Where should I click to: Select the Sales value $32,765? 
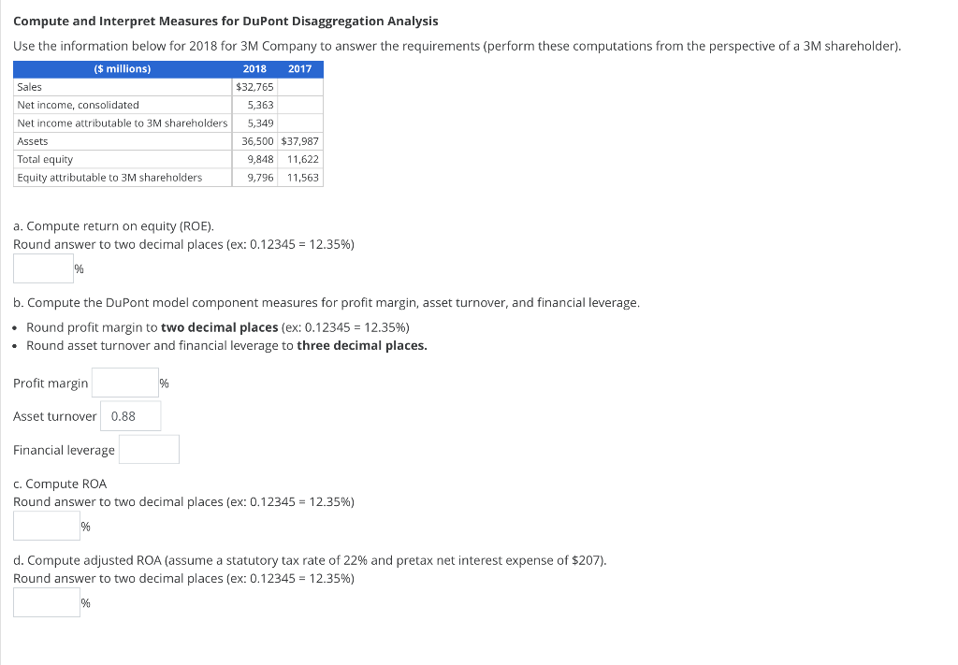click(254, 86)
